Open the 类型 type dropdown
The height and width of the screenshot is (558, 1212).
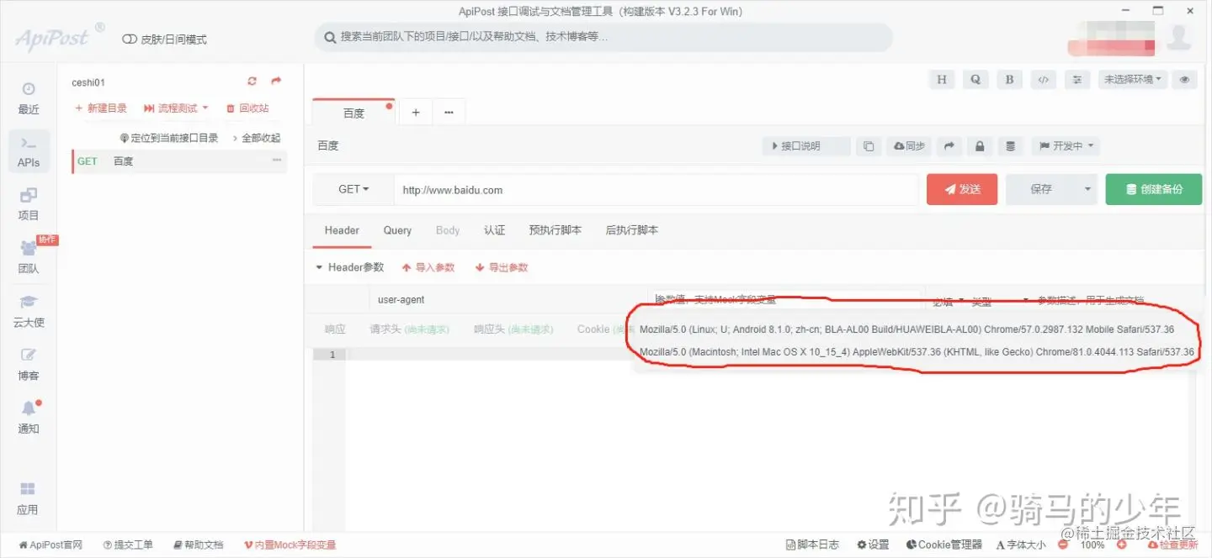click(1000, 301)
